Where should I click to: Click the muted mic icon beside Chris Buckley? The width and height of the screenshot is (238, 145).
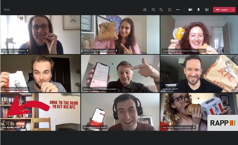point(23,127)
